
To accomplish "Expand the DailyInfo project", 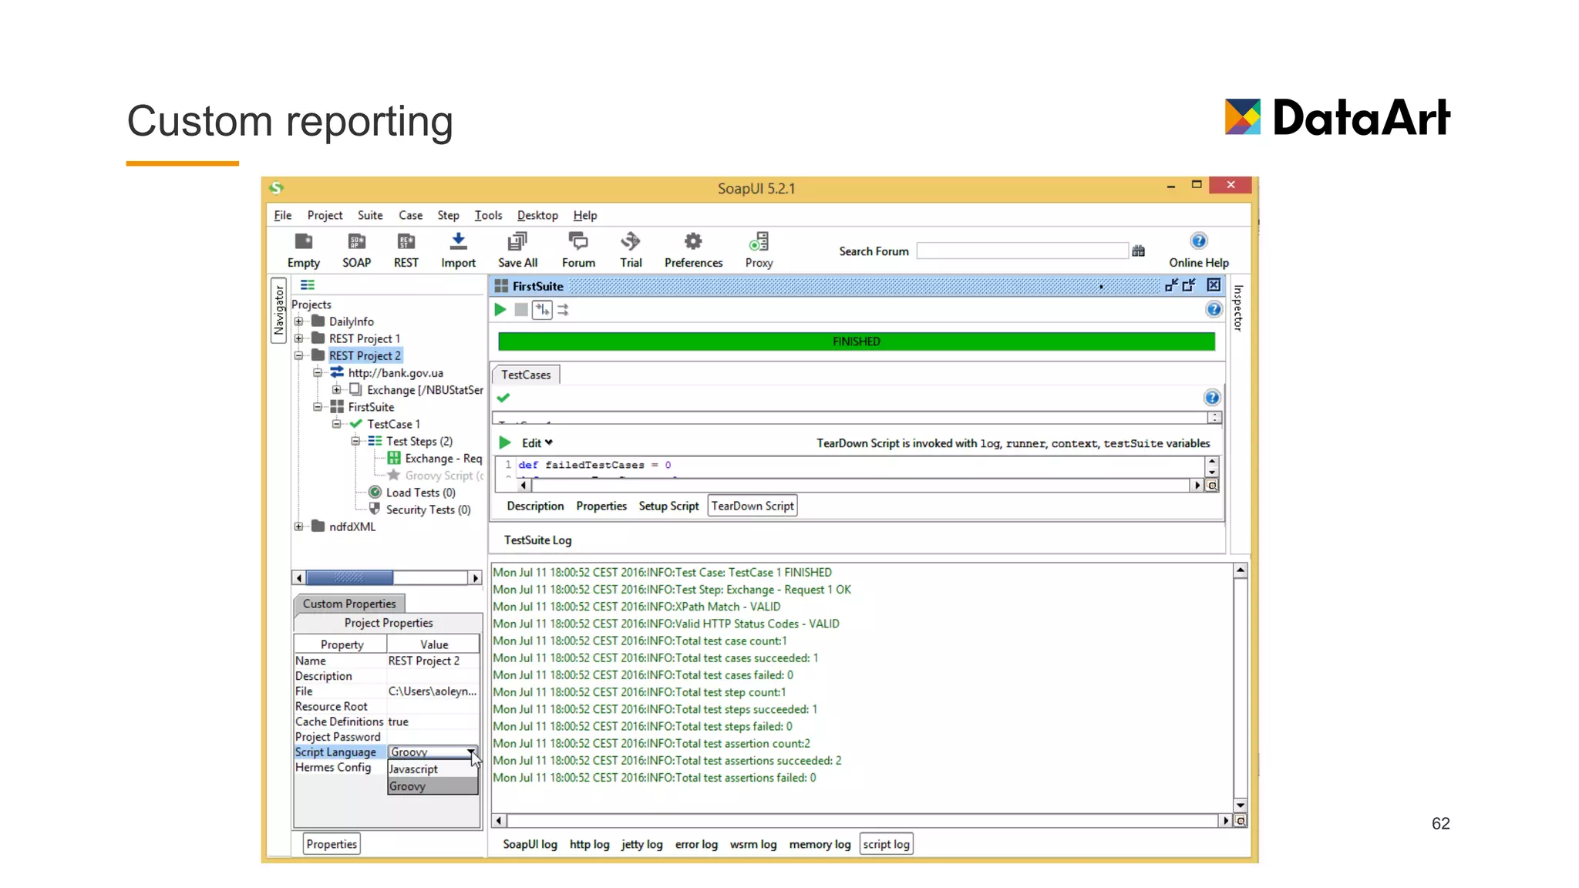I will 298,321.
